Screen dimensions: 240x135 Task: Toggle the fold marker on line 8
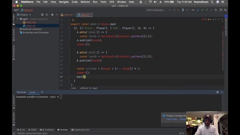click(69, 32)
